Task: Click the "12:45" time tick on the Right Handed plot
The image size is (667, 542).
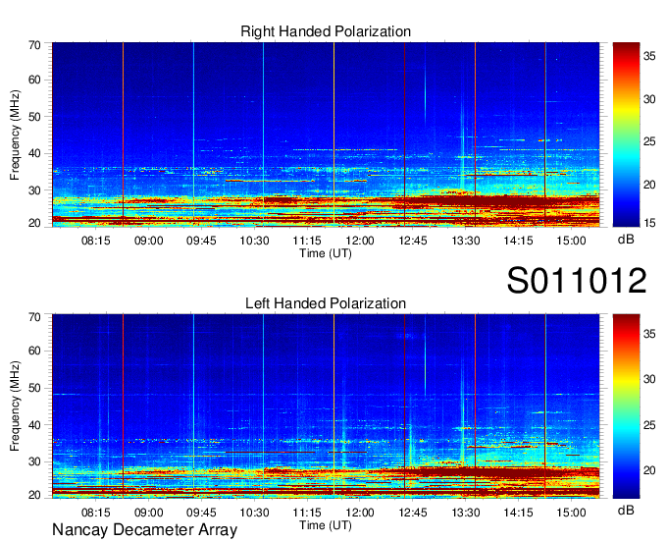Action: click(x=413, y=241)
